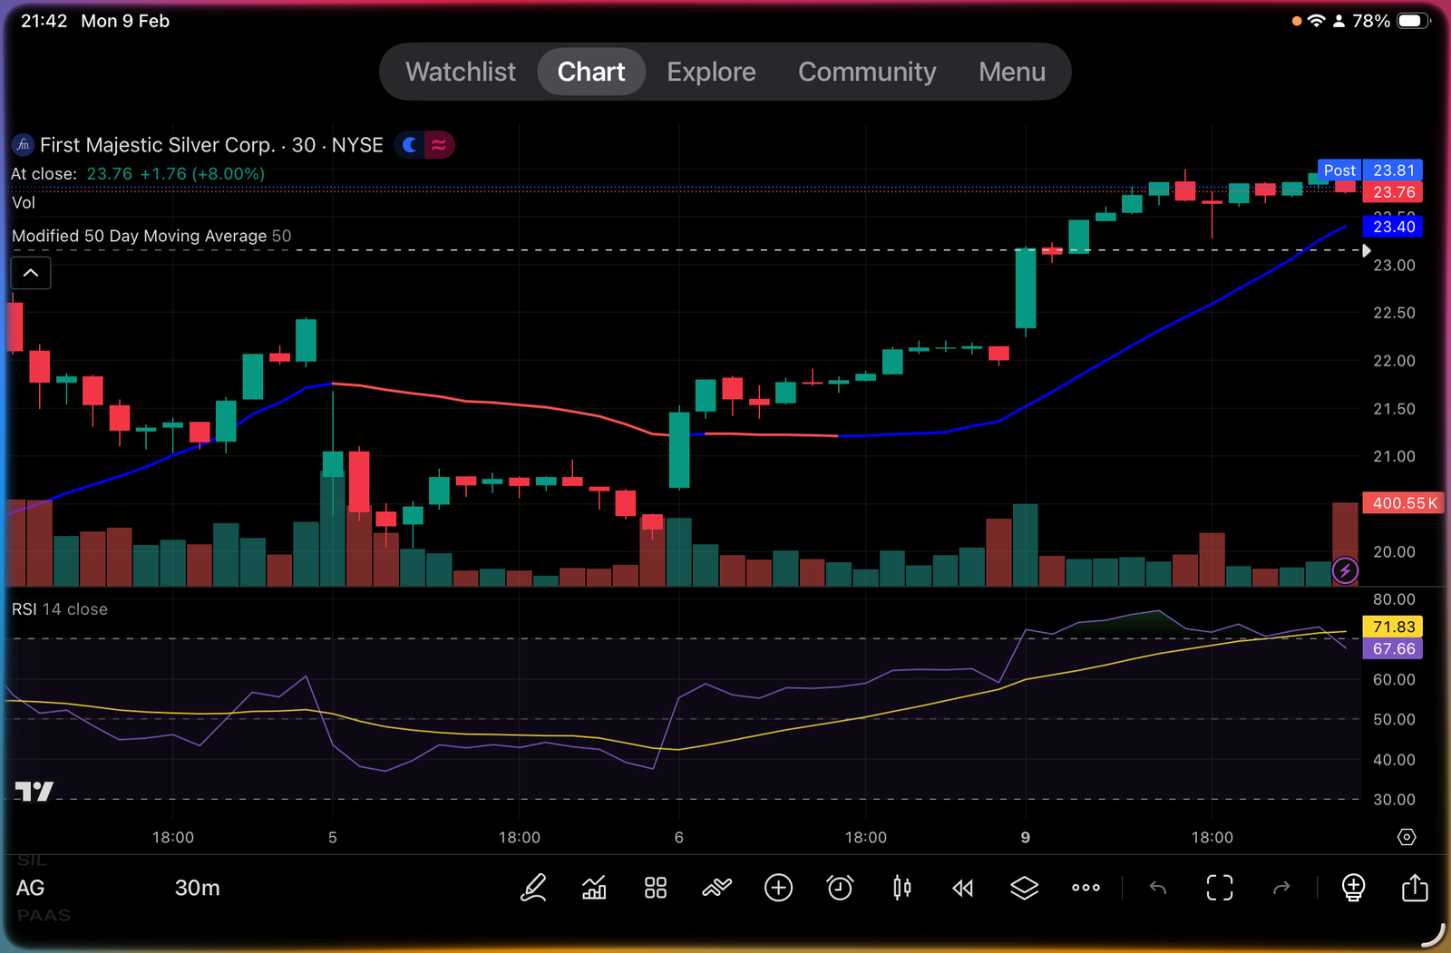This screenshot has width=1451, height=953.
Task: Open the object tree layers icon
Action: coord(1024,888)
